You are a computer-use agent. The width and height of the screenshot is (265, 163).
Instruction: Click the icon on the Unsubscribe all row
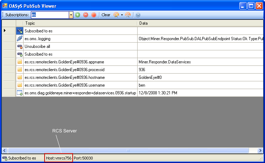pyautogui.click(x=20, y=46)
